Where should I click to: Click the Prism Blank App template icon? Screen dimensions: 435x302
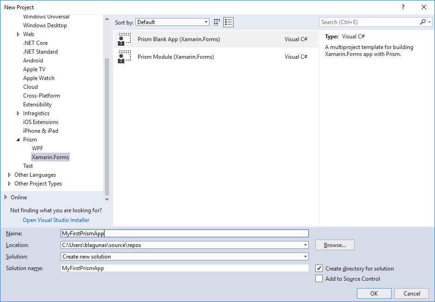click(124, 39)
